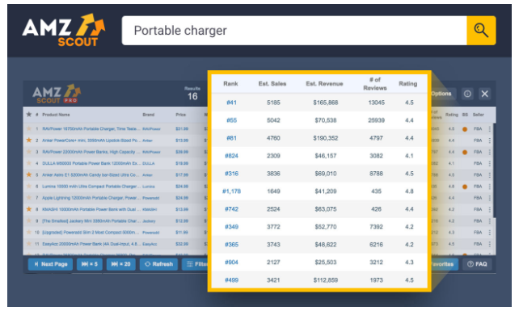This screenshot has width=519, height=311.
Task: Close the AMZ Scout Pro panel
Action: 484,94
